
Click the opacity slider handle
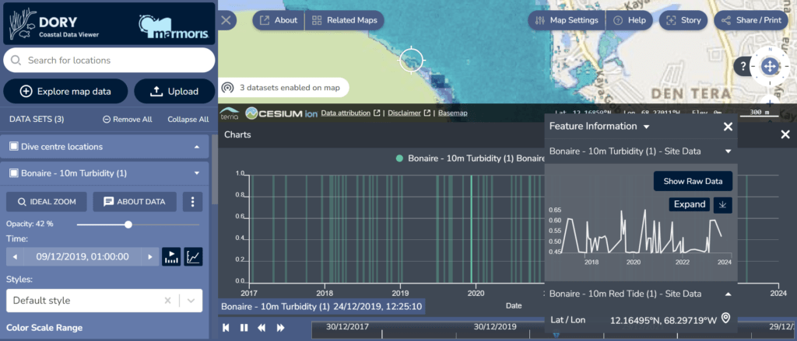(128, 224)
